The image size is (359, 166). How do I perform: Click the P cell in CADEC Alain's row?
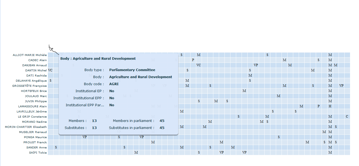point(193,60)
